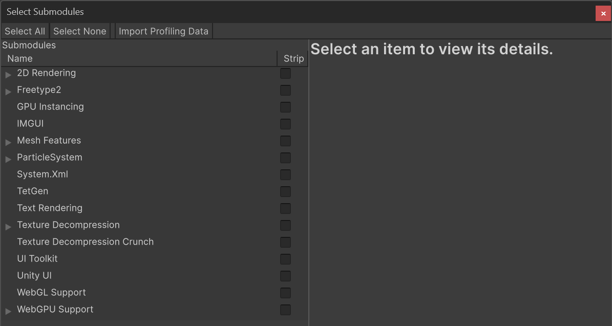Enable the Strip checkbox for WebGL Support

click(285, 293)
